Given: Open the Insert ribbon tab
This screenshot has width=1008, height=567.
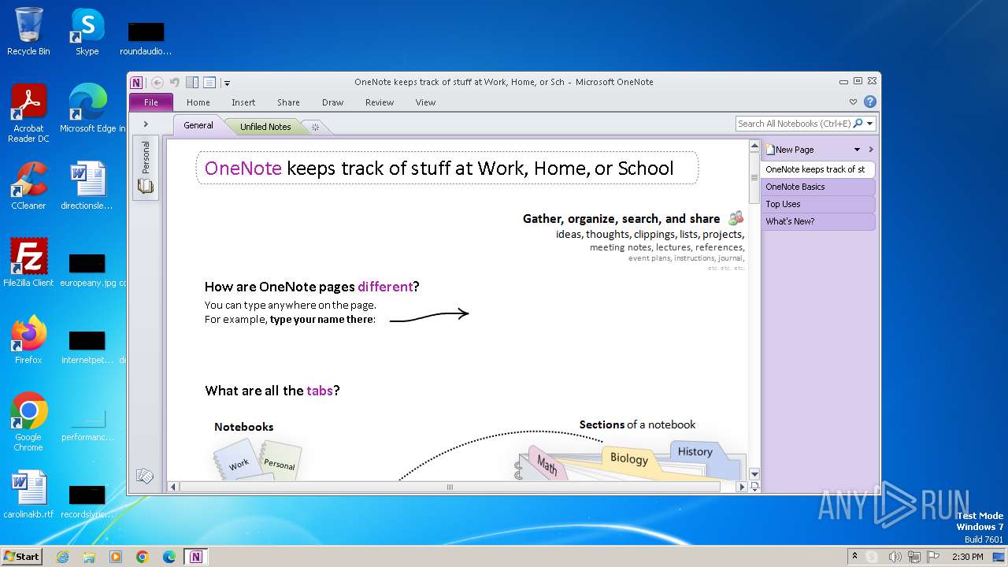Looking at the screenshot, I should (243, 102).
